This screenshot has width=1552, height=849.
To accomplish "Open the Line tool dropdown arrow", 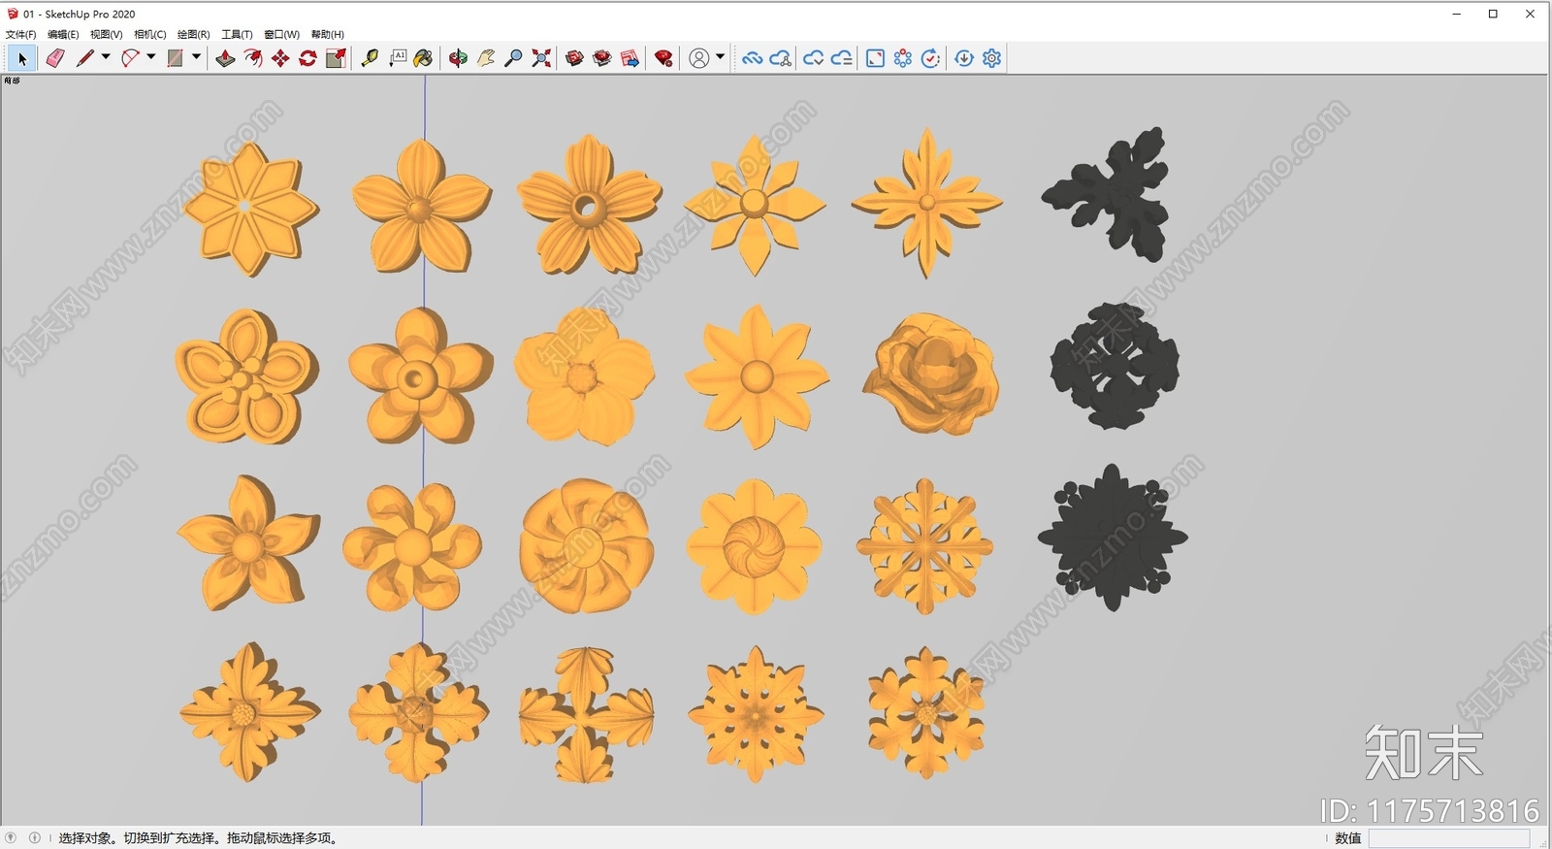I will (x=106, y=57).
